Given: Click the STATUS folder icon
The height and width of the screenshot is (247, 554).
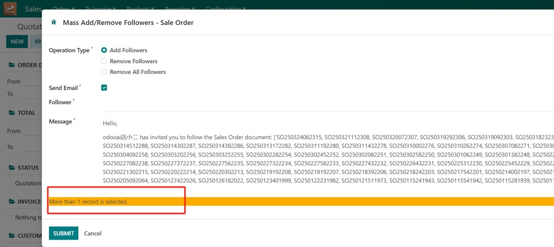Looking at the screenshot, I should coord(12,168).
